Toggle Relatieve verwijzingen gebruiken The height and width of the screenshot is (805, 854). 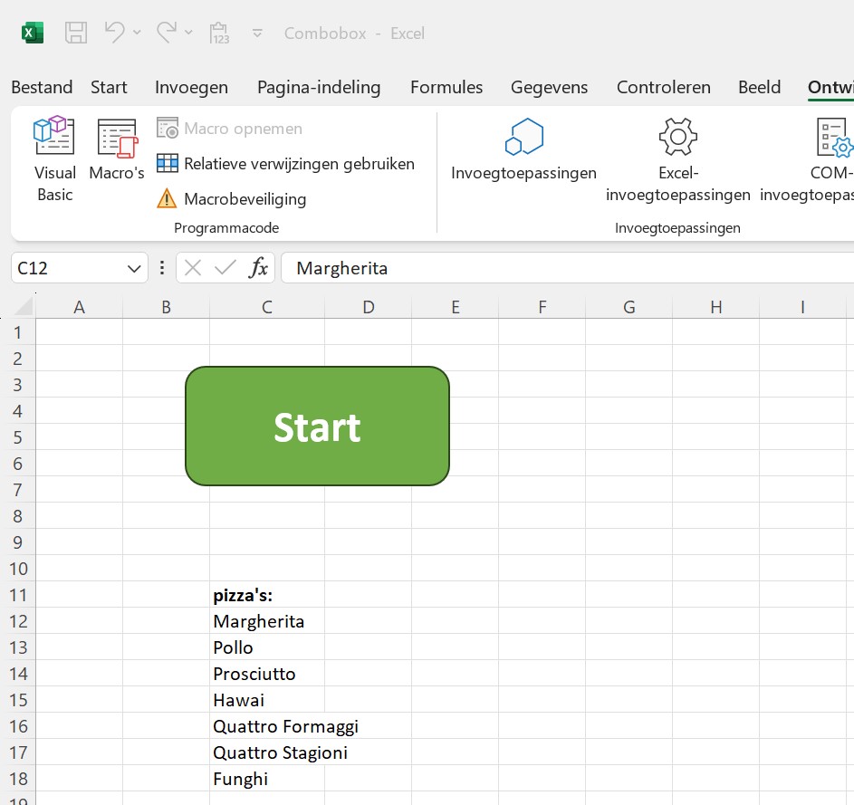click(286, 164)
